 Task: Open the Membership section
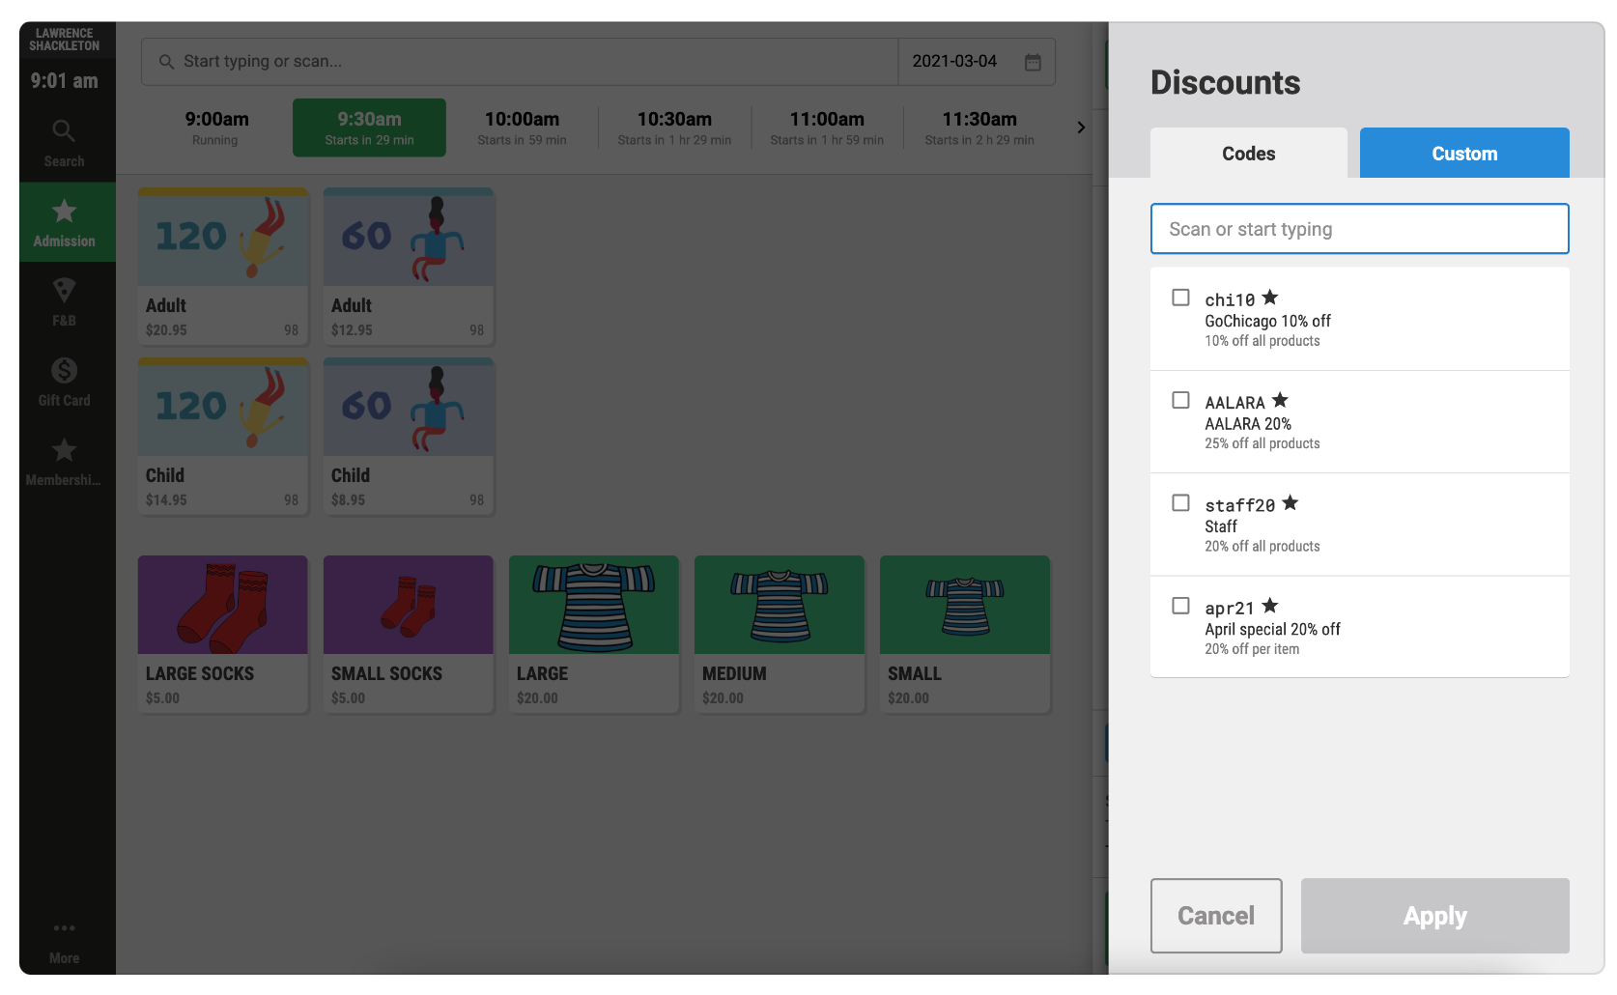click(x=64, y=461)
